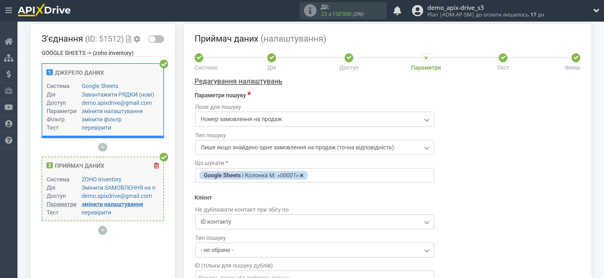This screenshot has width=604, height=278.
Task: Open the не обрано search type dropdown
Action: (315, 250)
